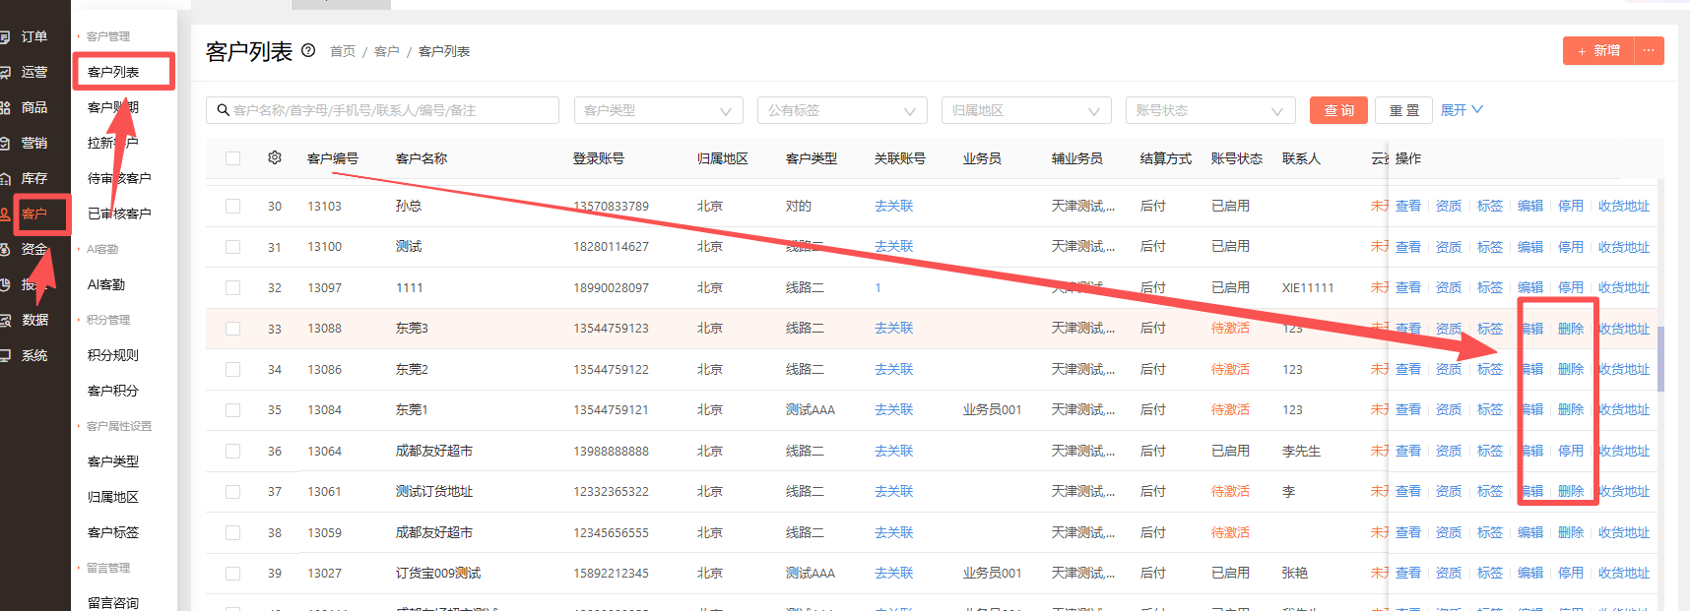Screen dimensions: 1690x611
Task: Check the row for customer 13064
Action: [x=232, y=451]
